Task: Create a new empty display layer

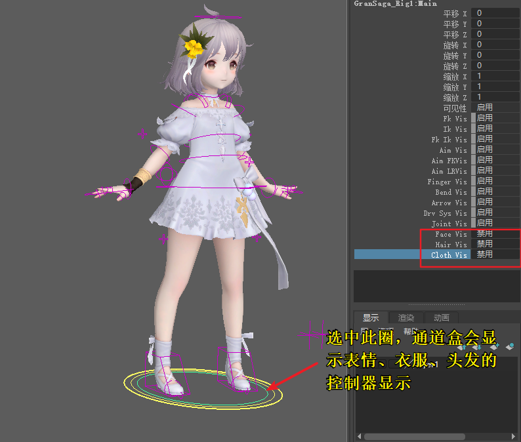Action: [x=494, y=347]
